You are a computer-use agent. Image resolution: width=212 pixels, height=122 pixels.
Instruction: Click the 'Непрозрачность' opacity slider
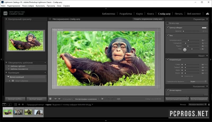190,40
